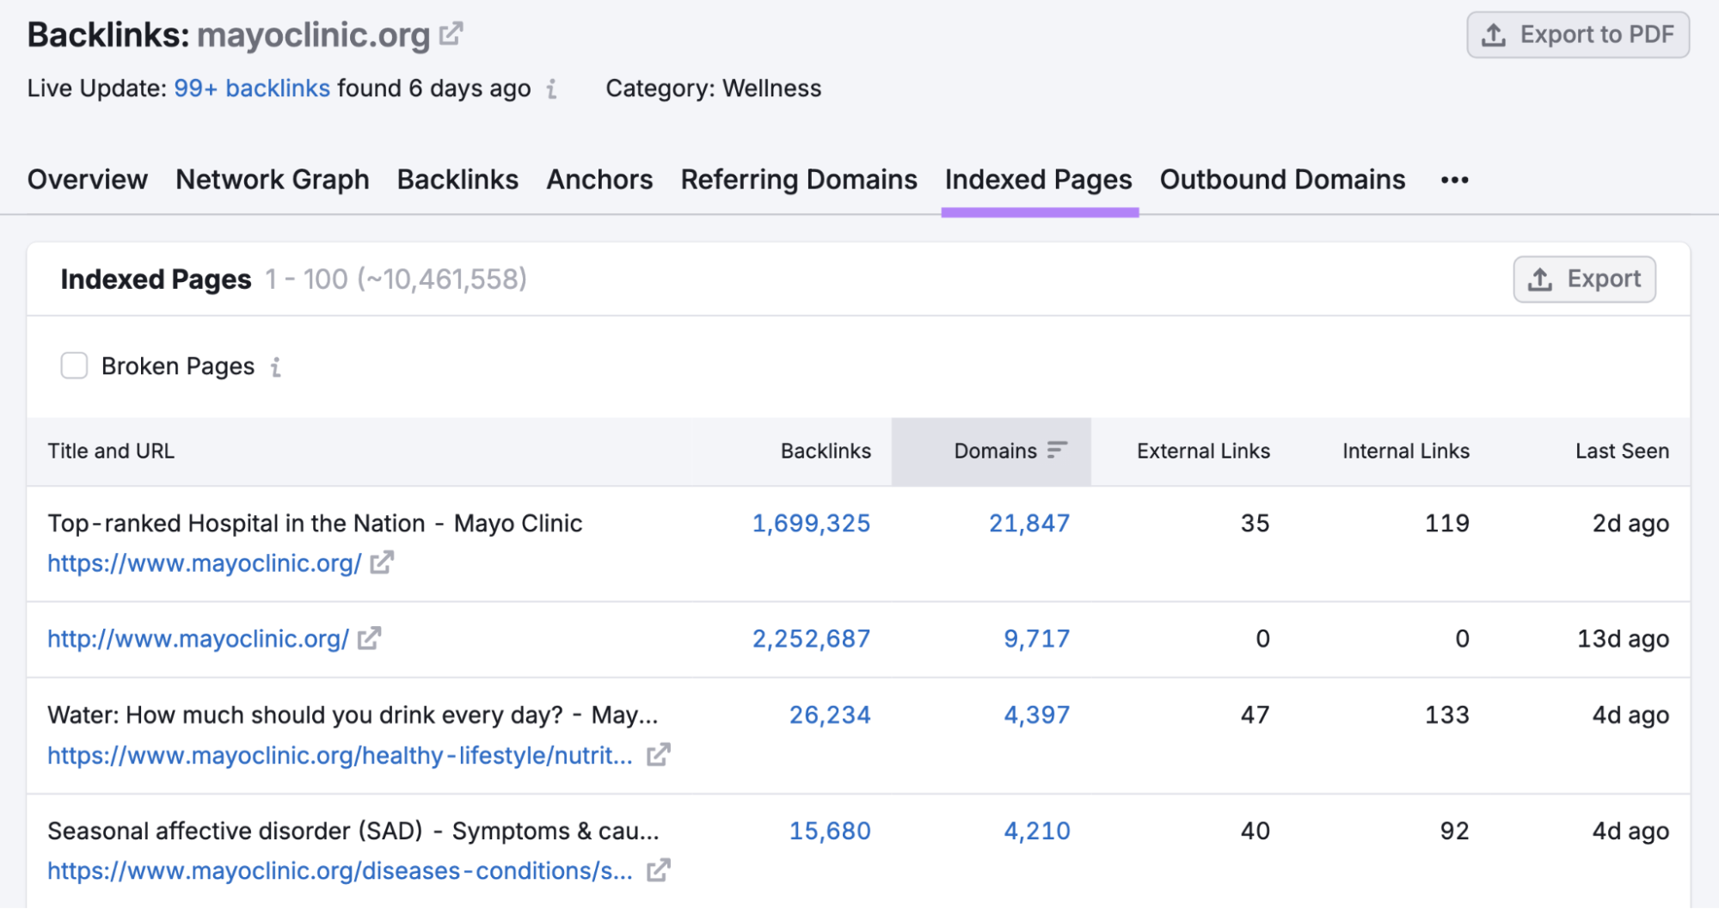Click the info icon next to Live Update
The width and height of the screenshot is (1719, 909).
pyautogui.click(x=551, y=89)
